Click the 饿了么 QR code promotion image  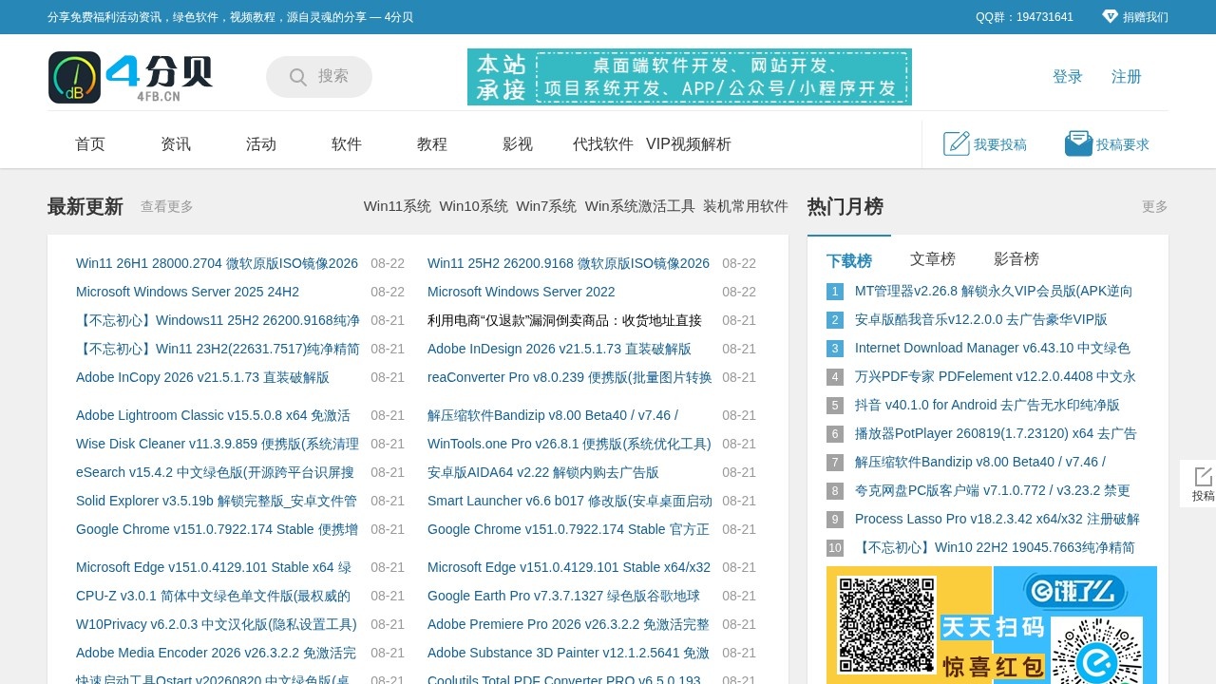[992, 625]
